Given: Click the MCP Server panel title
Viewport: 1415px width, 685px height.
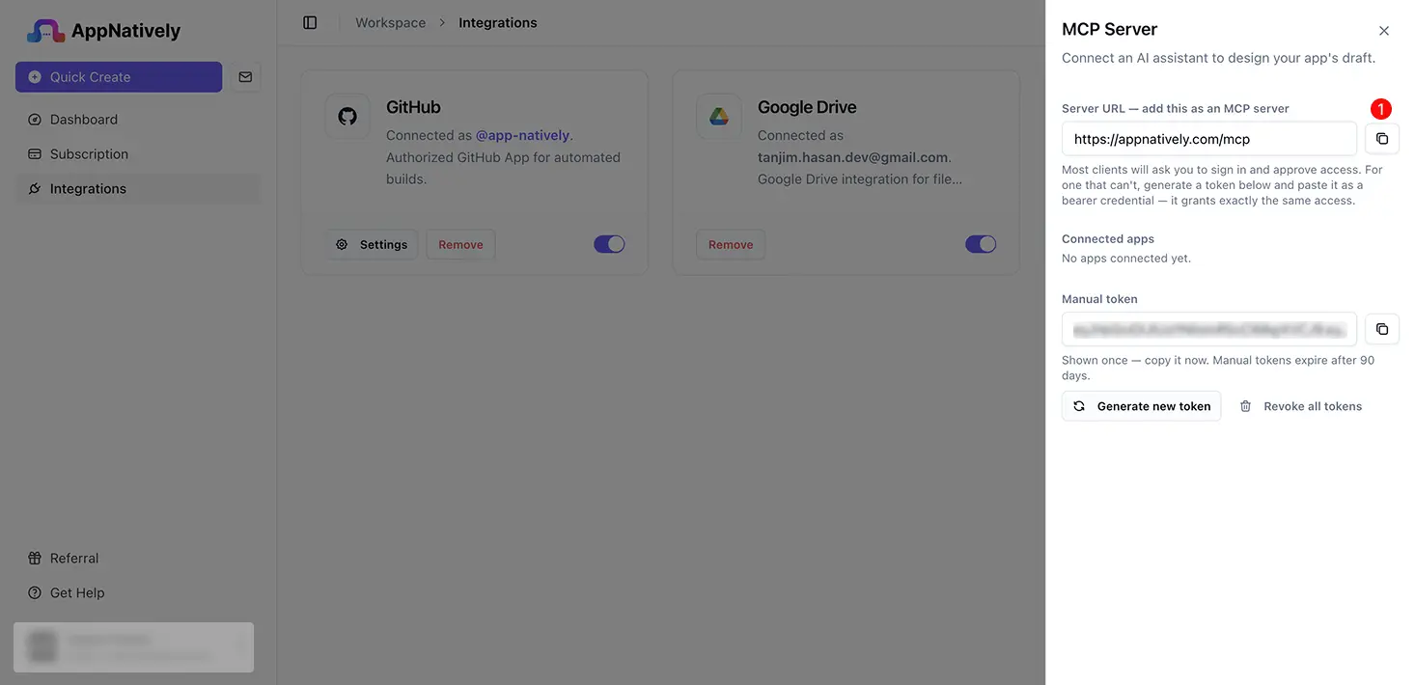Looking at the screenshot, I should click(1109, 29).
